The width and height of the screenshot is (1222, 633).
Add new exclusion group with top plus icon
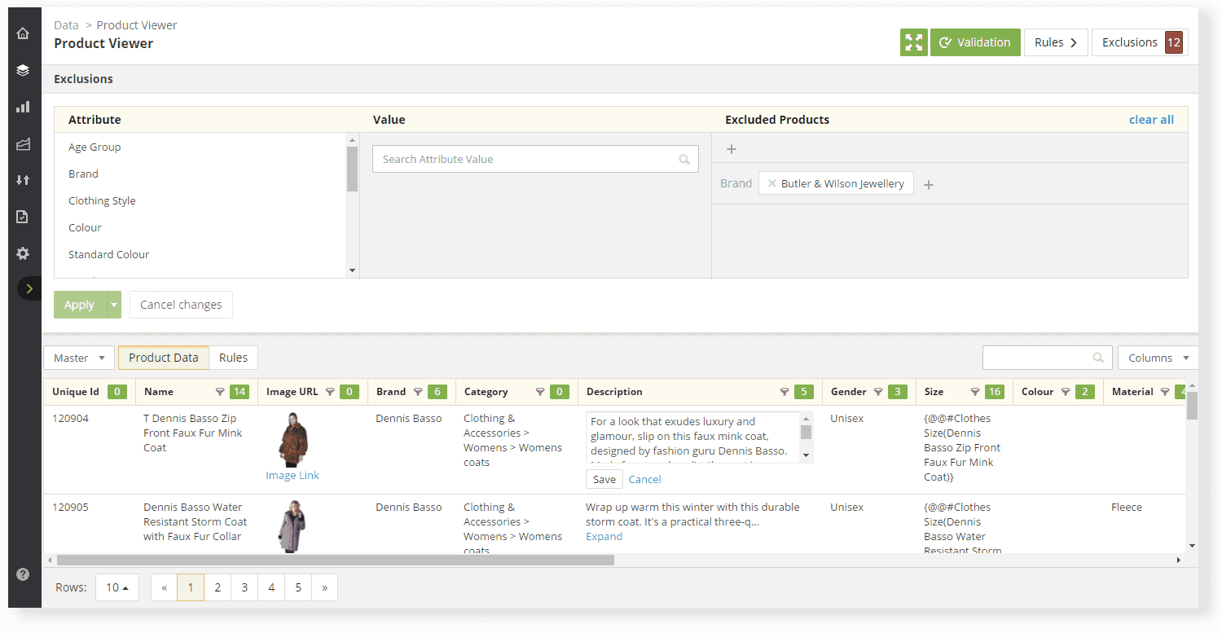pos(731,149)
